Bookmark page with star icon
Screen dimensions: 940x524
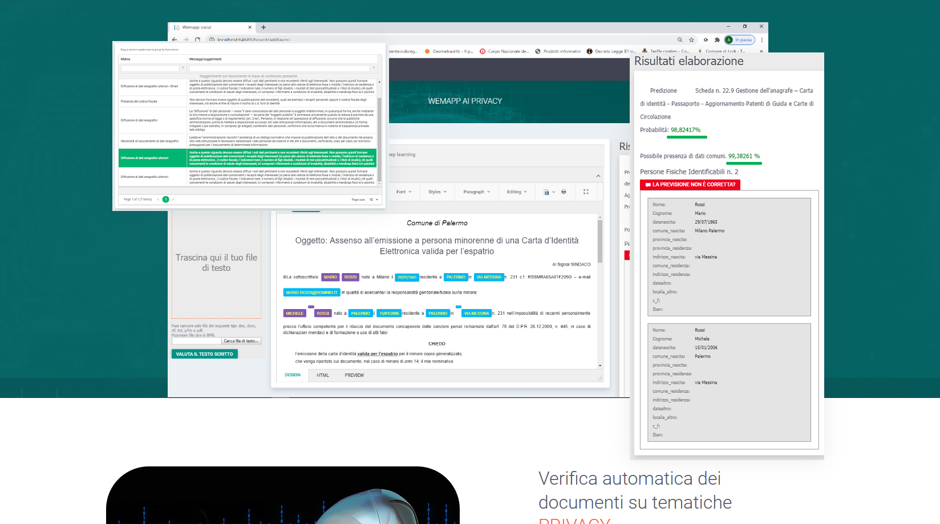691,40
